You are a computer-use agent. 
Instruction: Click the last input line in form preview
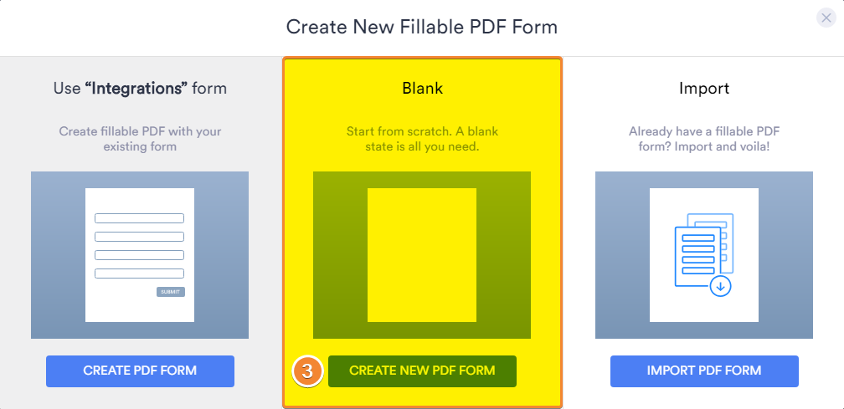point(139,273)
